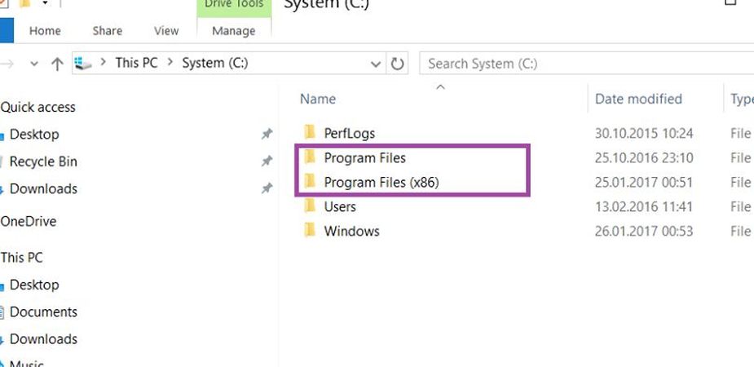Open the View ribbon tab

[x=166, y=31]
